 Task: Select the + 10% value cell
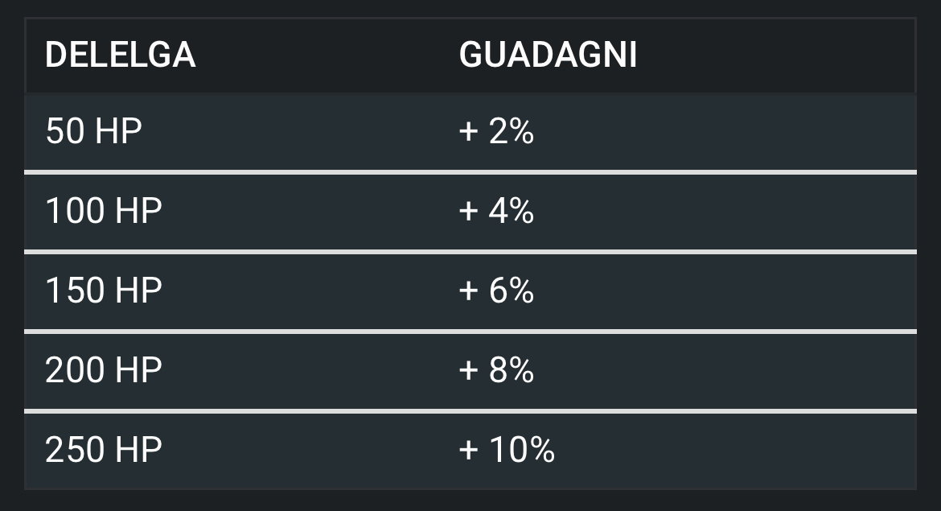(507, 449)
